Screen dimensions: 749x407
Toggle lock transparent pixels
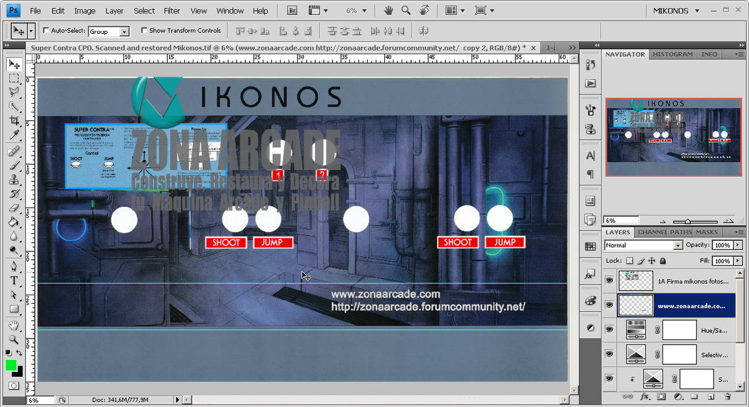click(629, 261)
